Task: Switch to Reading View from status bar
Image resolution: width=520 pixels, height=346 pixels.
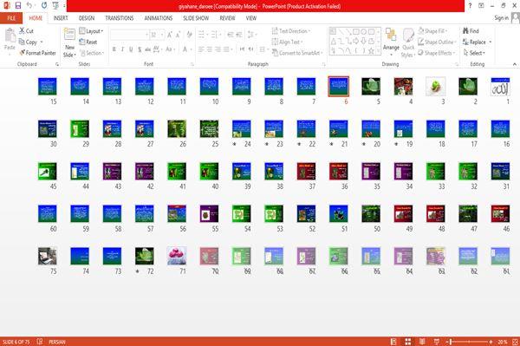Action: click(x=422, y=342)
